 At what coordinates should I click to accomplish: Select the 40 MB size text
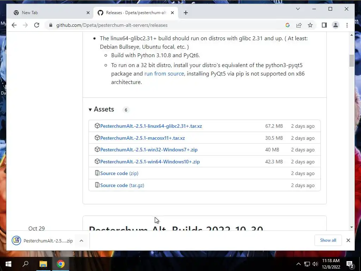pos(272,150)
